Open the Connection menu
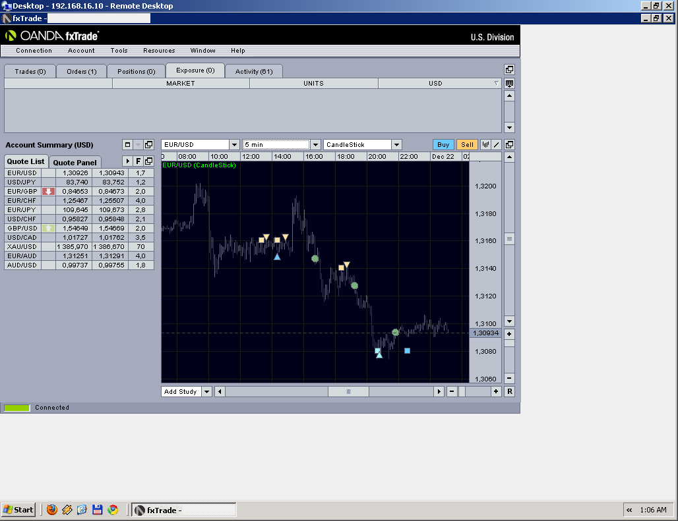 coord(34,51)
